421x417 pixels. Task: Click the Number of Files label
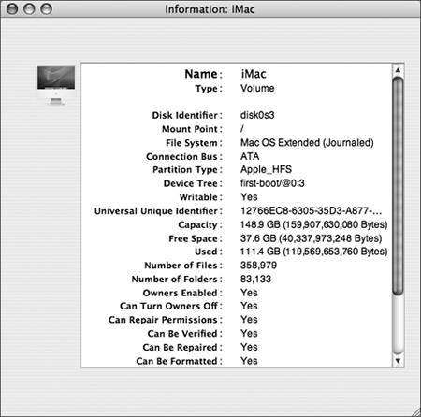pos(183,266)
